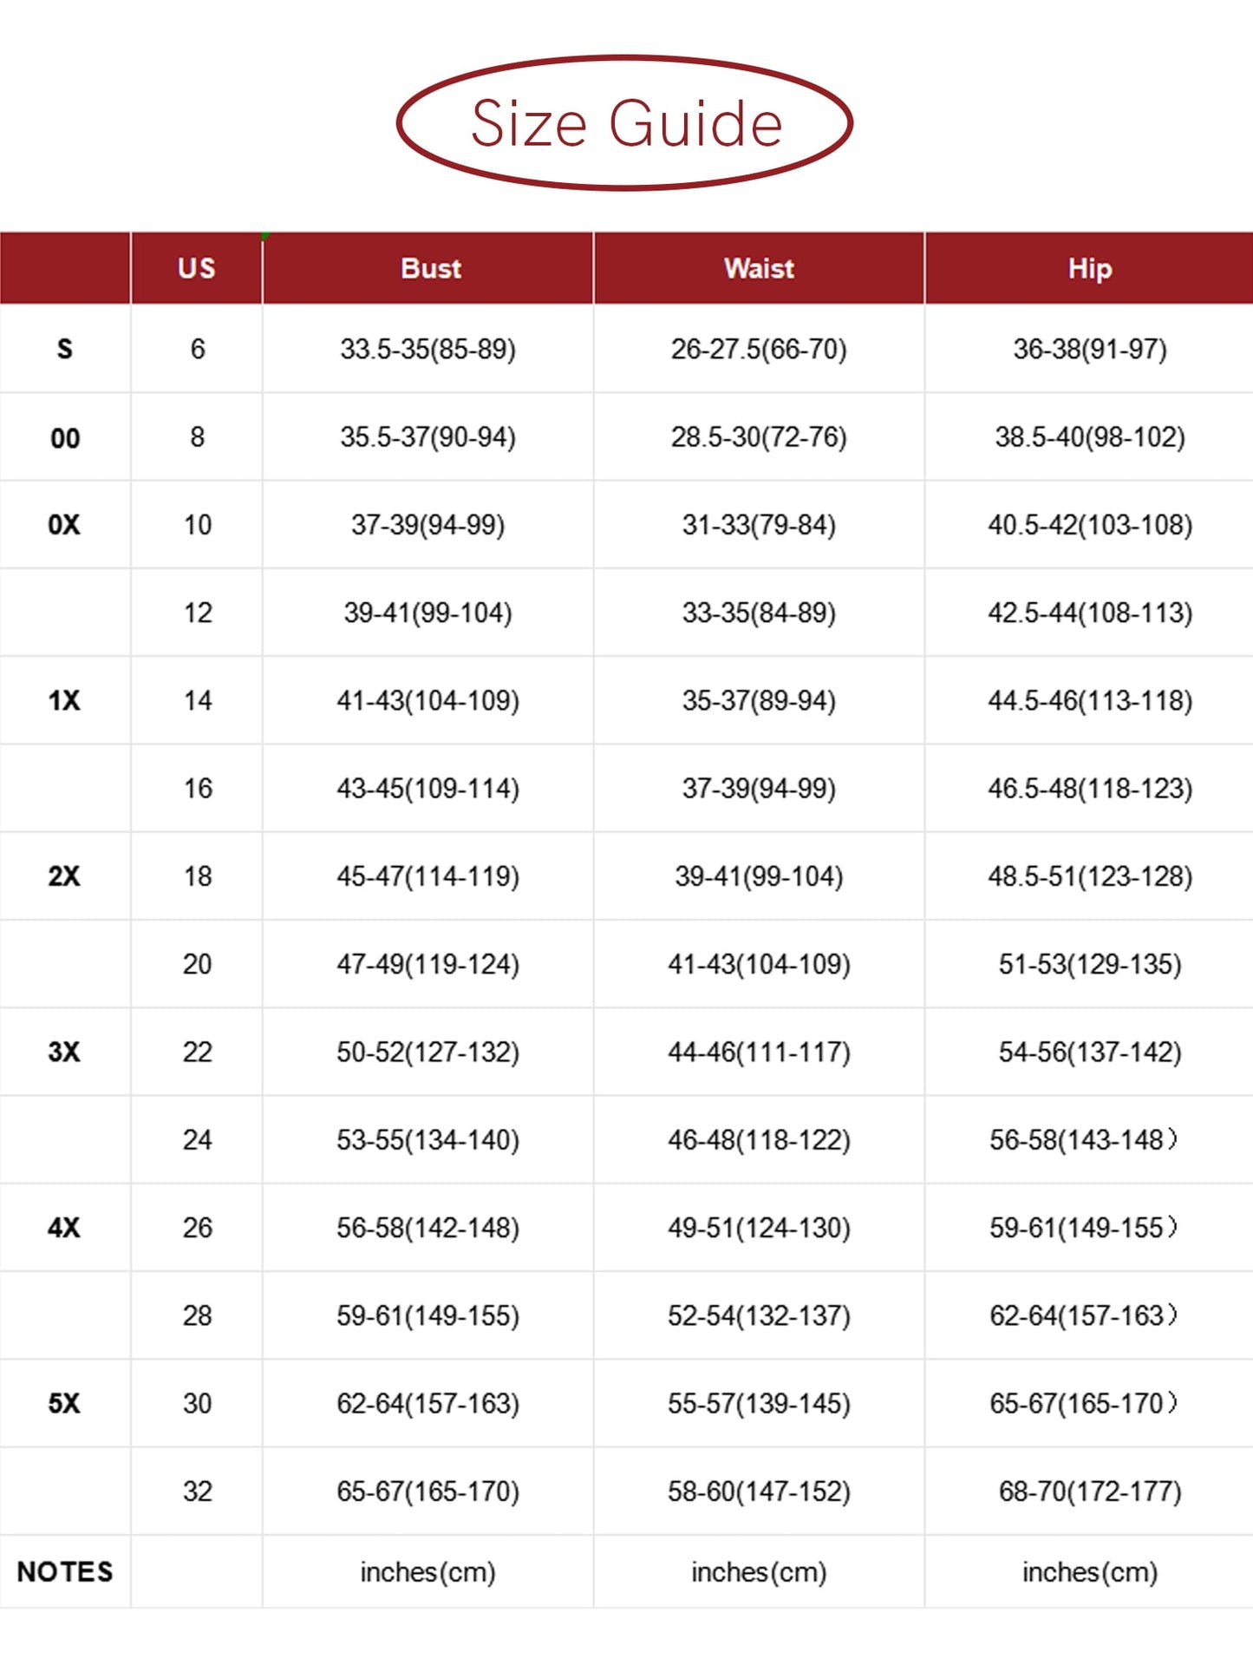Image resolution: width=1253 pixels, height=1672 pixels.
Task: Click hip value 48.5-51(123-128)
Action: click(x=1090, y=876)
